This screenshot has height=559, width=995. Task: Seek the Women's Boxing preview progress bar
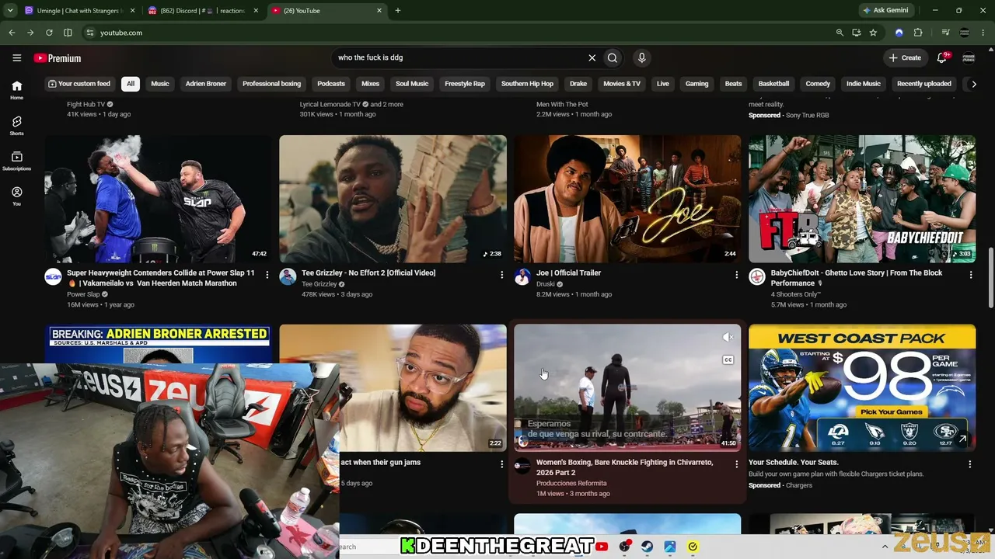pyautogui.click(x=627, y=450)
